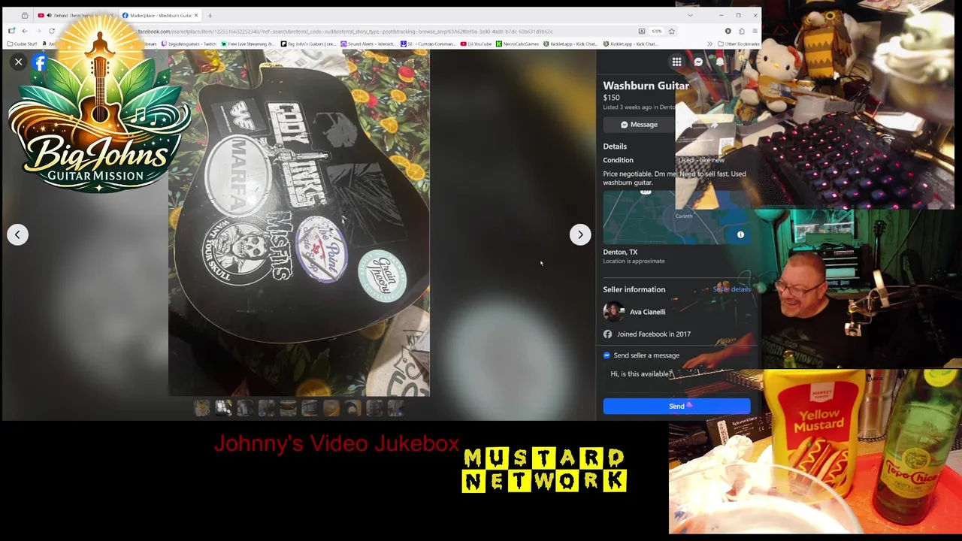Viewport: 962px width, 541px height.
Task: Open the Messenger icon in Facebook header
Action: pos(698,62)
